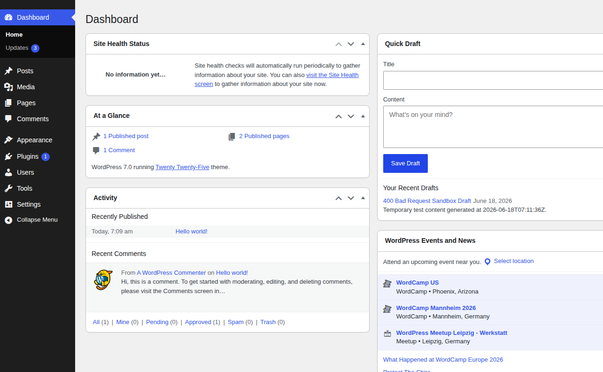603x372 pixels.
Task: Click the WordCamp Mannheim 2026 event icon
Action: click(387, 309)
